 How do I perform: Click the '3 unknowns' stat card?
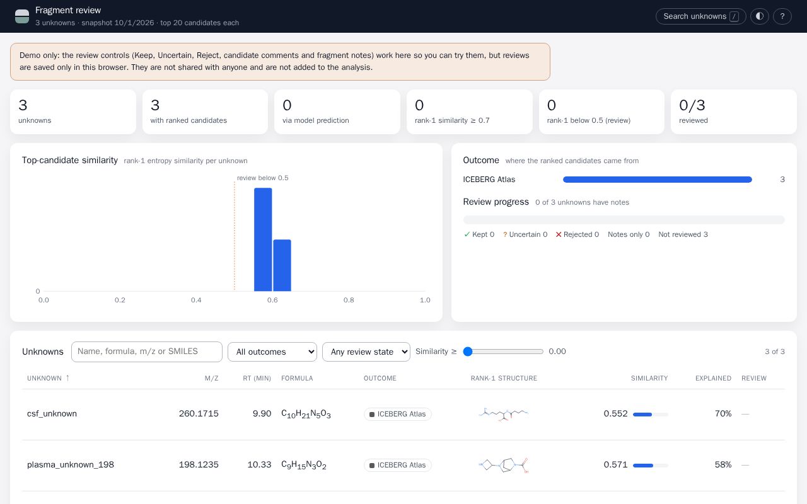(x=73, y=112)
